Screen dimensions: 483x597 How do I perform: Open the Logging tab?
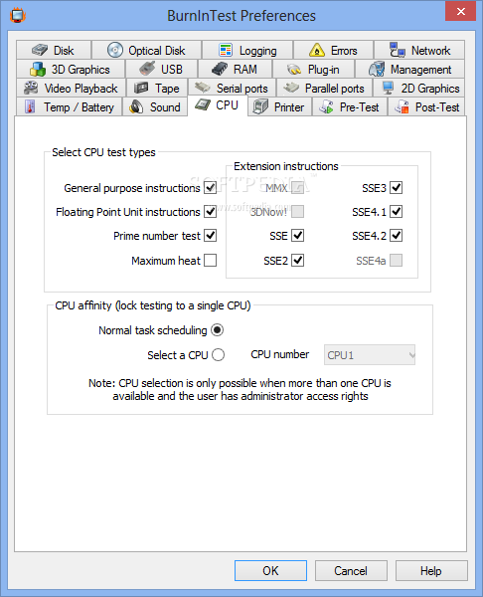[247, 50]
